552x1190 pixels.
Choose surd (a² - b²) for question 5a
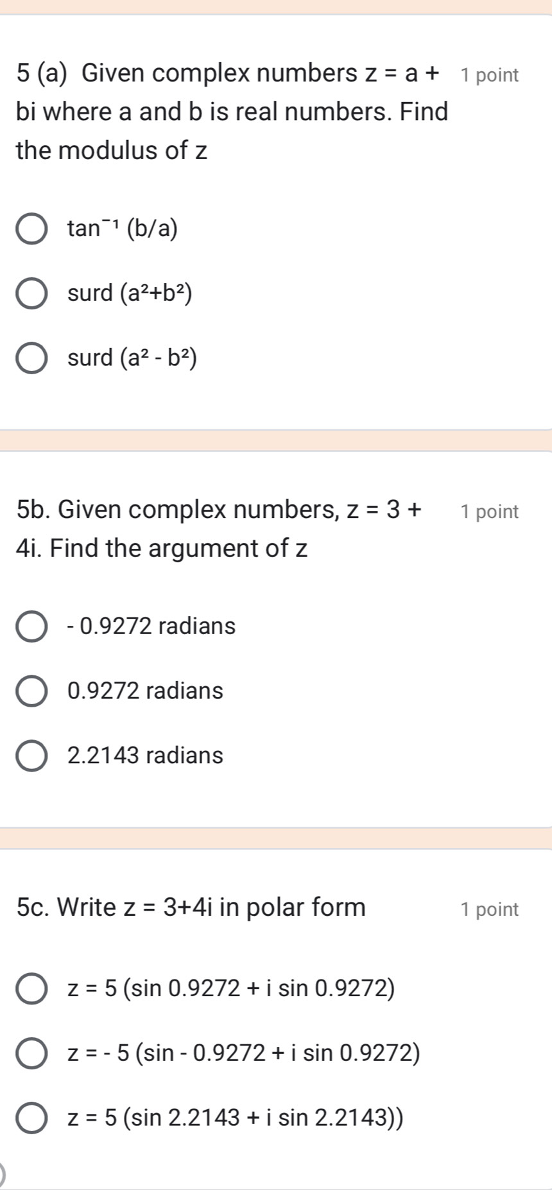[31, 358]
